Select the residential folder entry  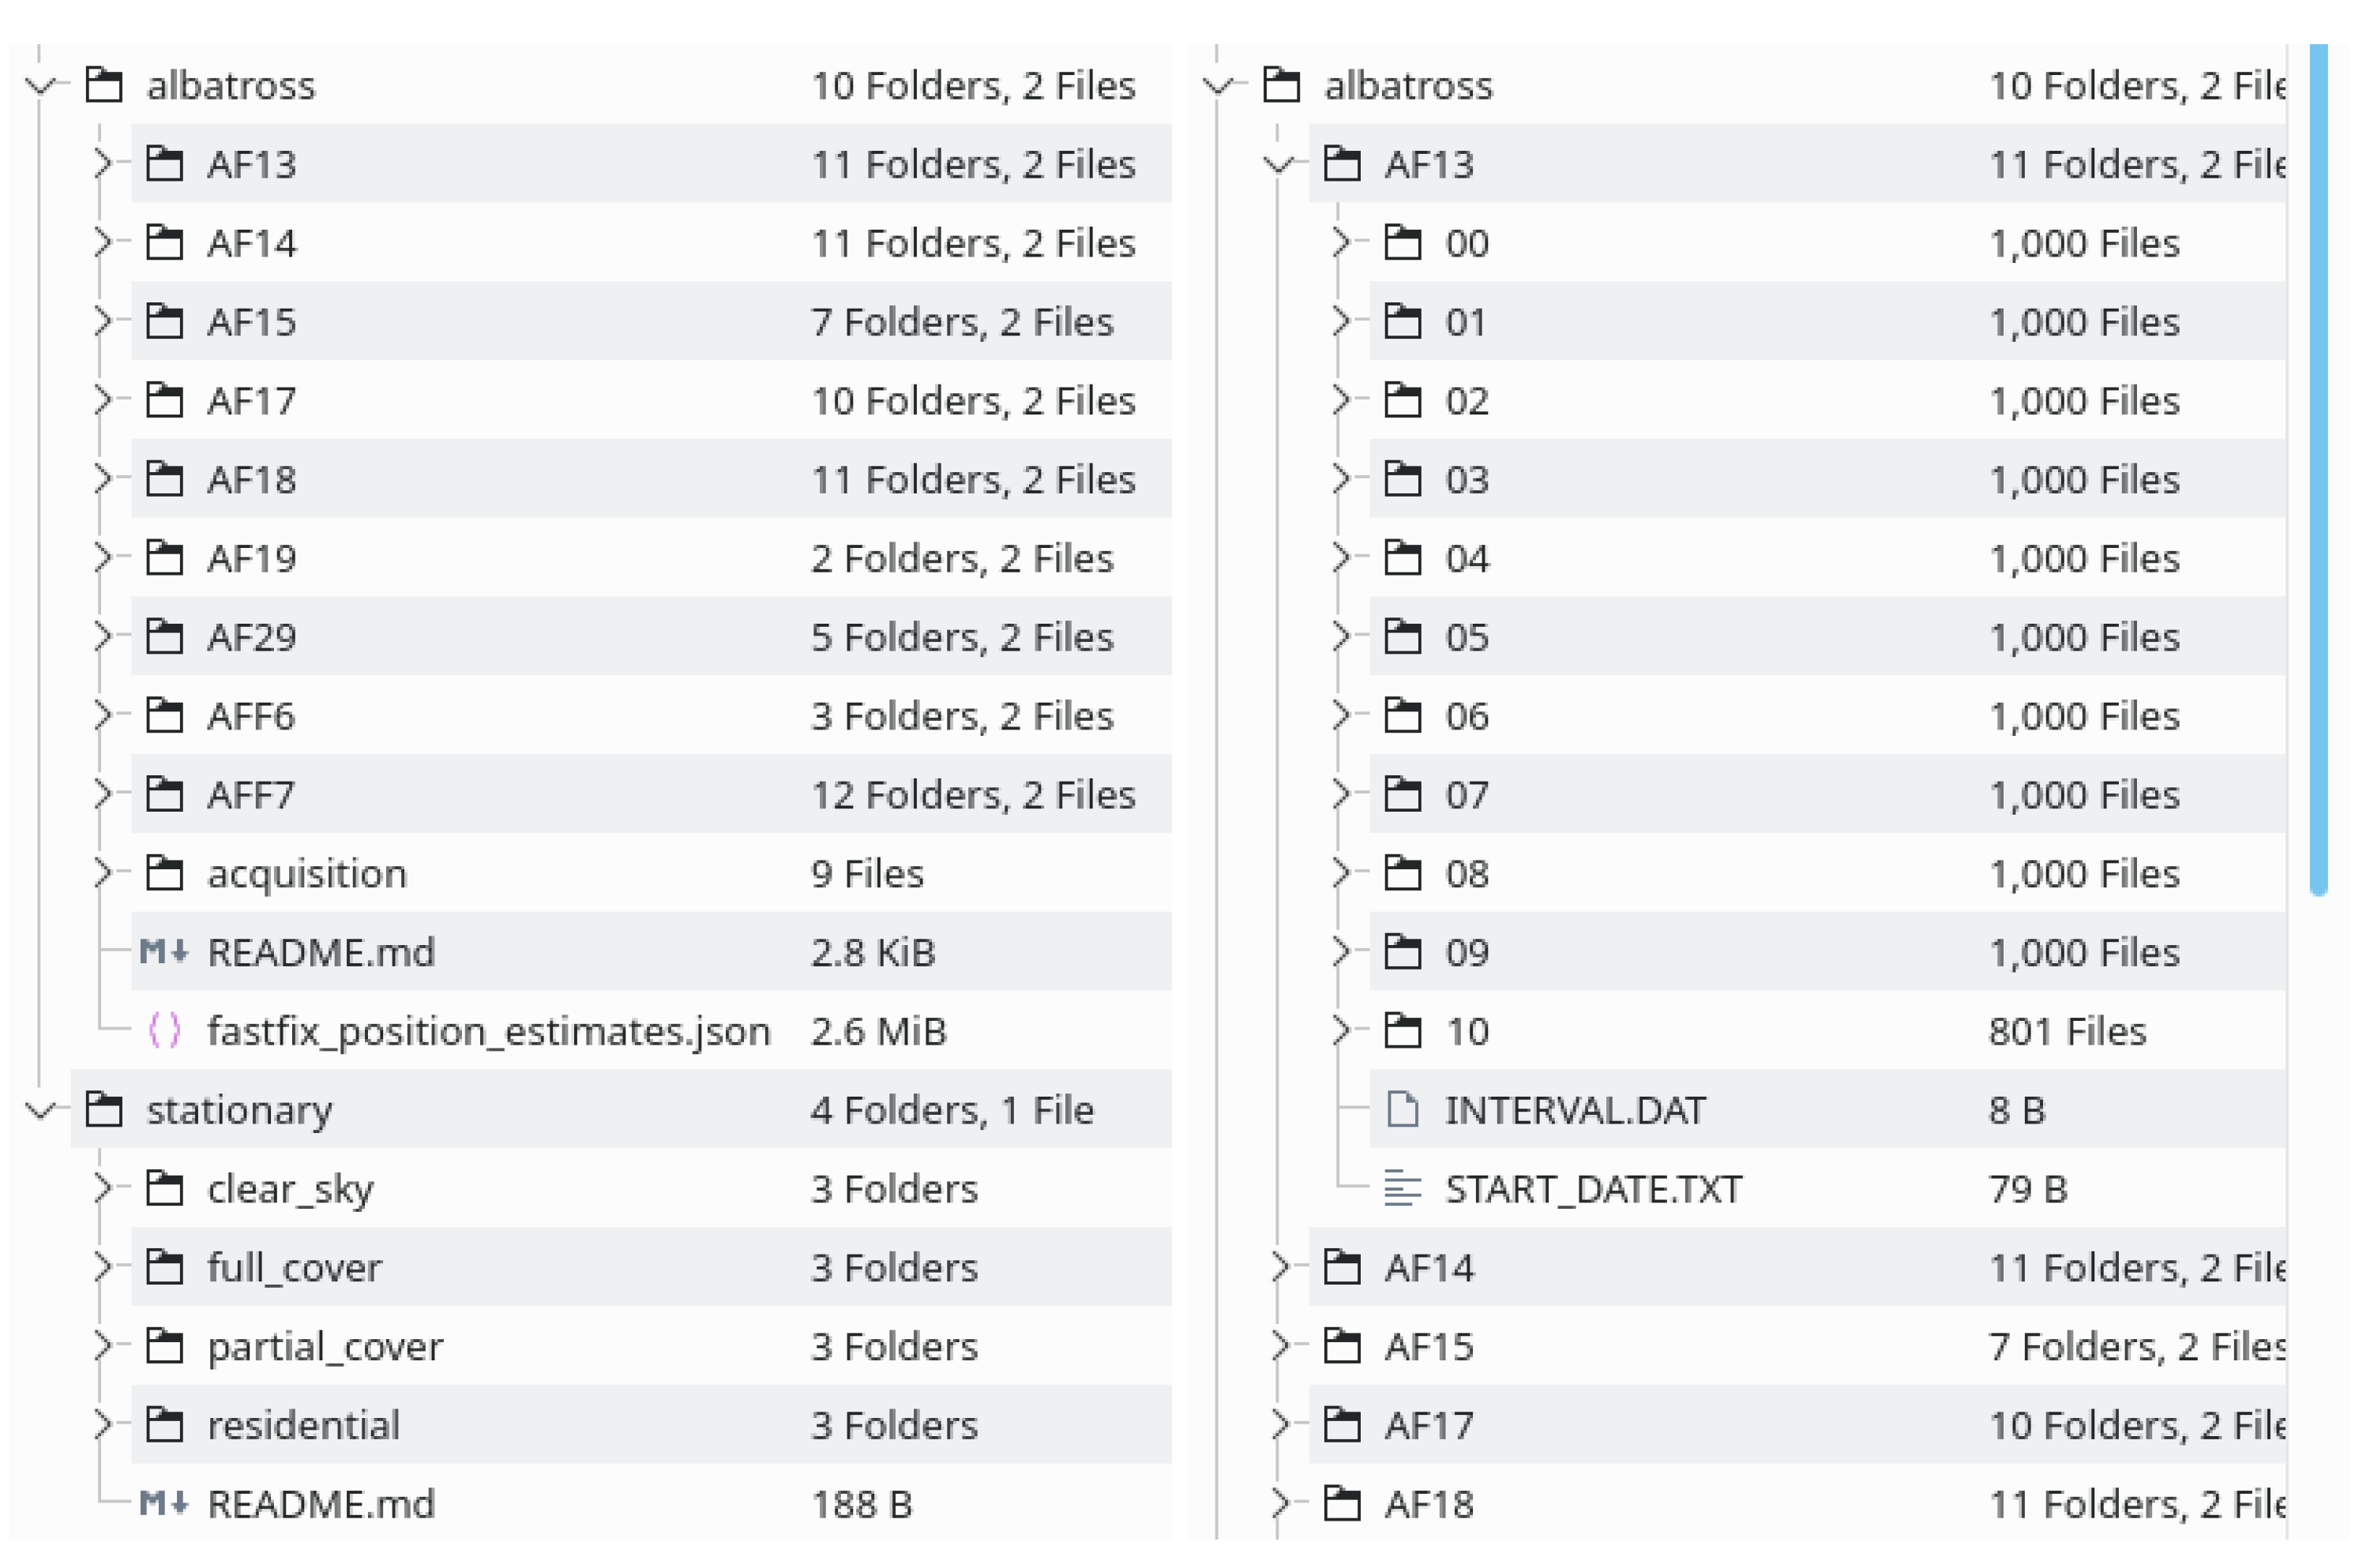[x=303, y=1425]
